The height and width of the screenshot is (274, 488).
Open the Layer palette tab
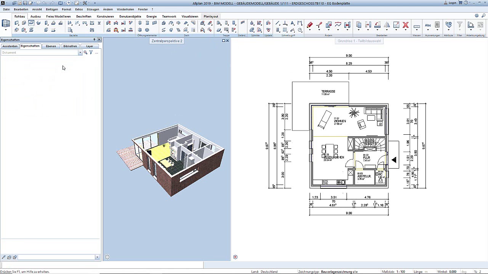(x=90, y=46)
